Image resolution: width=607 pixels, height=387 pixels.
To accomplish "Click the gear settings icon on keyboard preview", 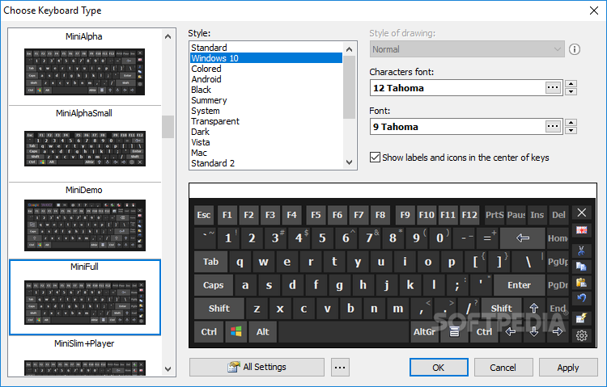I will click(581, 335).
